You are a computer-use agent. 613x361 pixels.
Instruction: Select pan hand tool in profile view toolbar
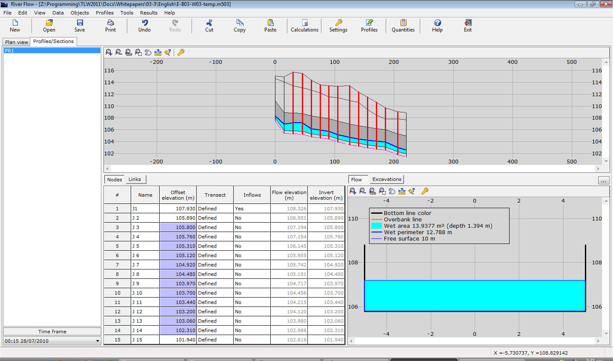148,52
